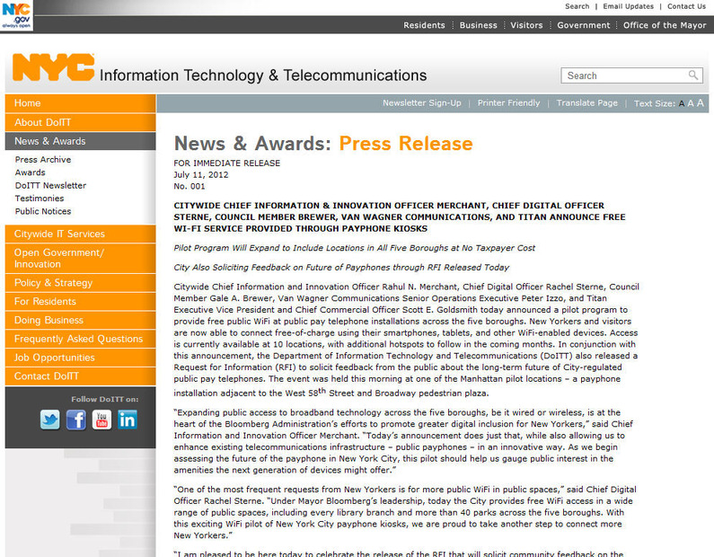Open For Residents section
Image resolution: width=714 pixels, height=557 pixels.
click(80, 302)
